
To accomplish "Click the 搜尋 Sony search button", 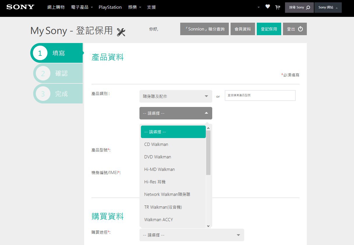I will pyautogui.click(x=299, y=8).
